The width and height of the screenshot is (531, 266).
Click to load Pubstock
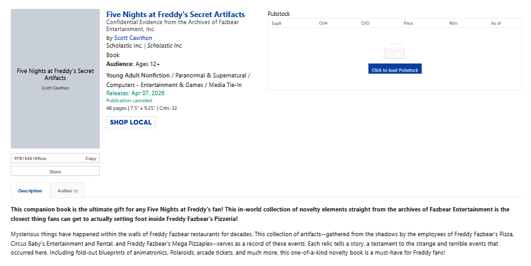(x=394, y=70)
